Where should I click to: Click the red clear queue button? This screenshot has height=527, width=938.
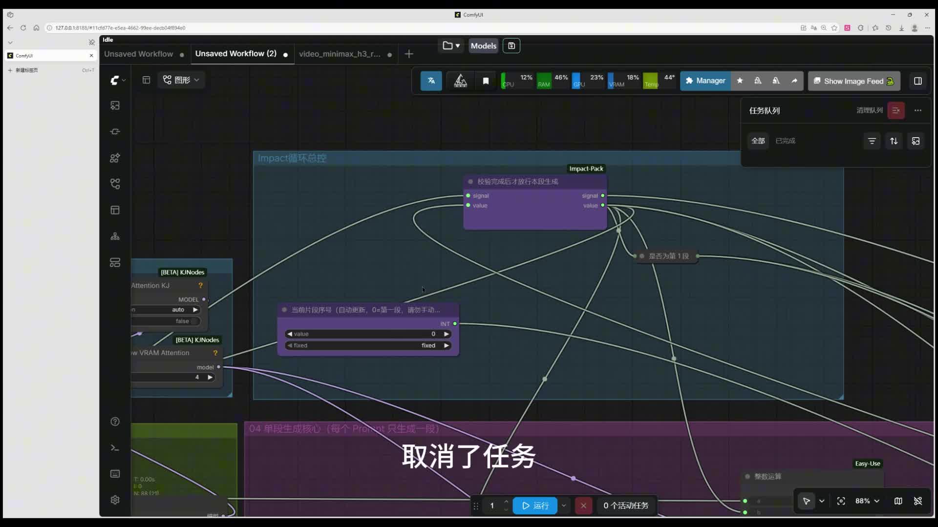coord(896,111)
